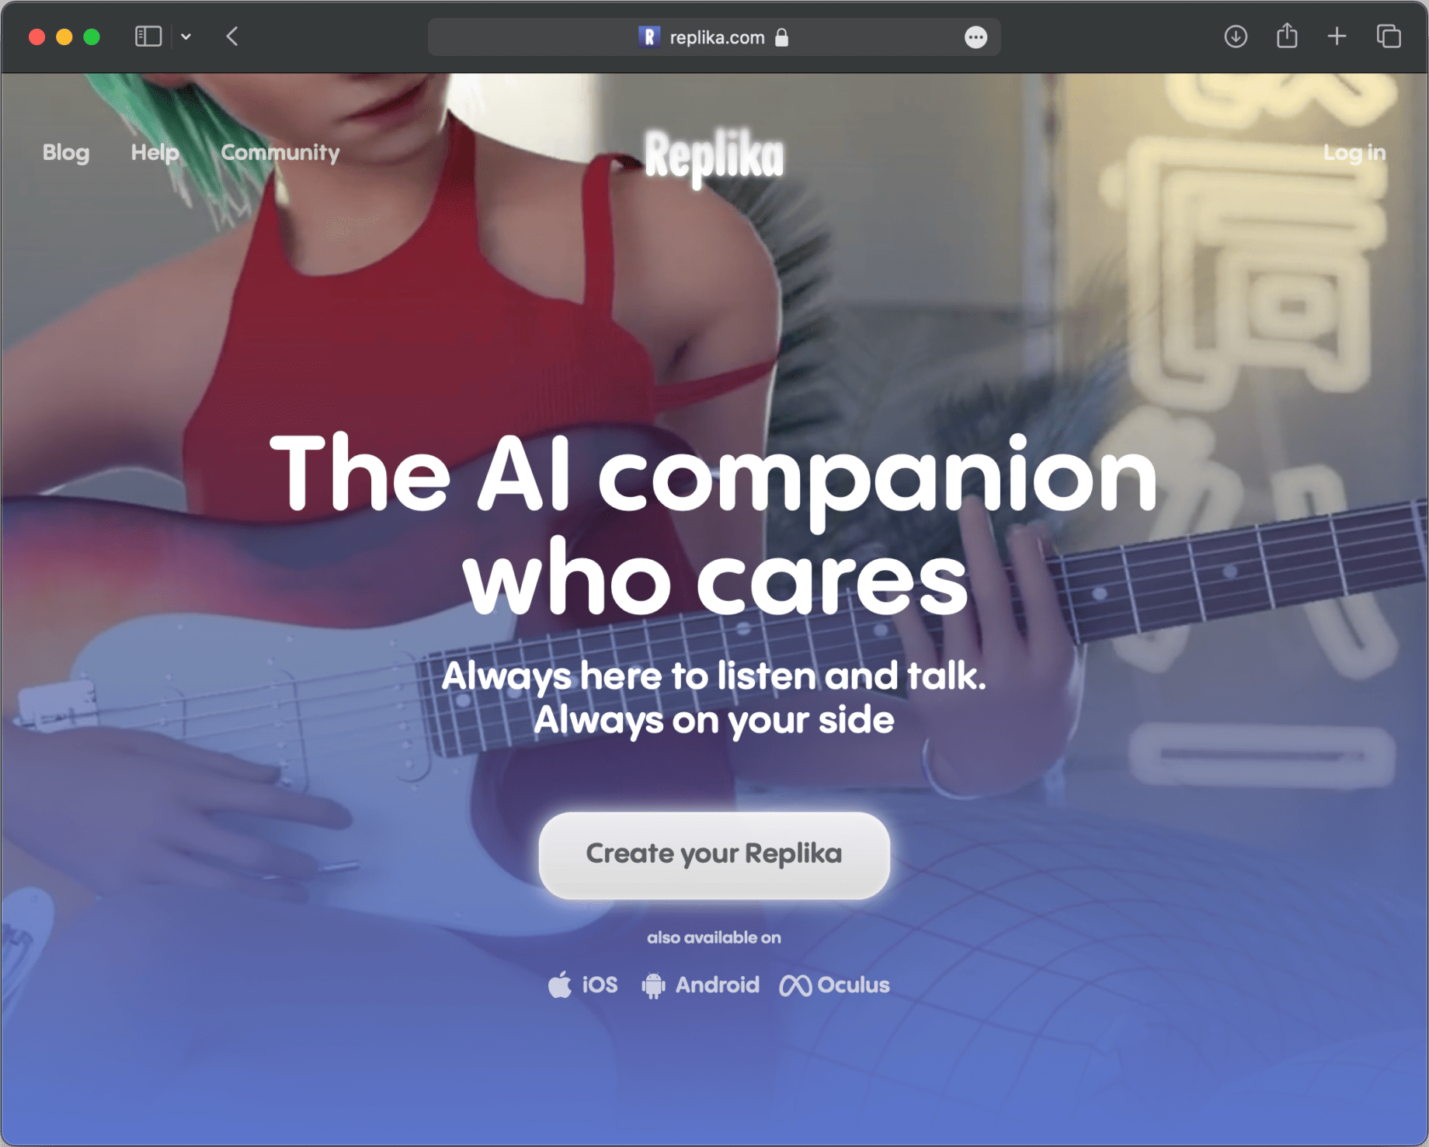
Task: Expand the tab group dropdown chevron
Action: tap(186, 36)
